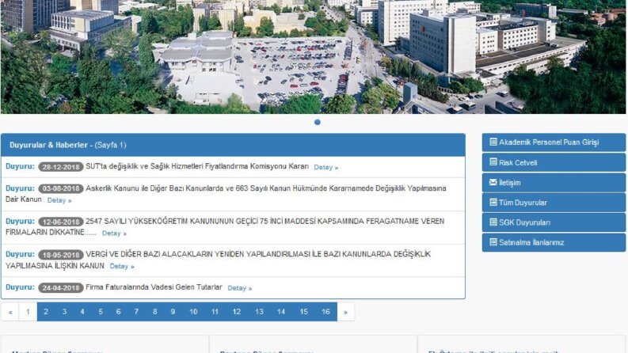The width and height of the screenshot is (628, 353).
Task: Jump to announcements page 10
Action: pos(193,312)
